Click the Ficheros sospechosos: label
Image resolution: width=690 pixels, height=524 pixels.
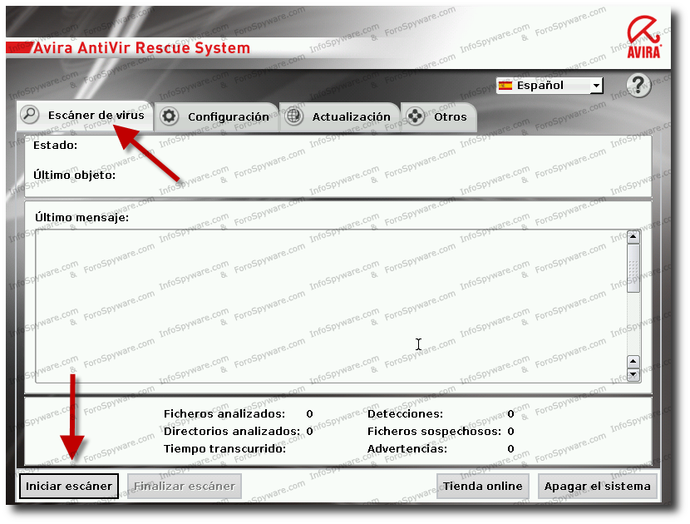[434, 431]
